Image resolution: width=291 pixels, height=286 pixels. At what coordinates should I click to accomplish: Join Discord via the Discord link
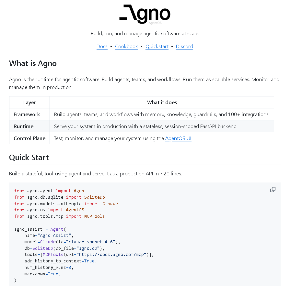(x=184, y=47)
